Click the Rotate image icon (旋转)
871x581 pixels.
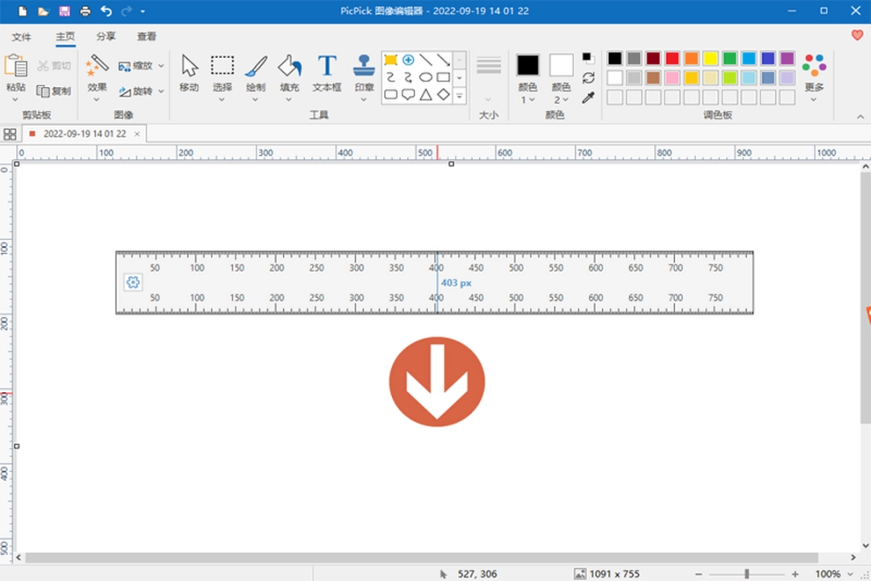125,91
